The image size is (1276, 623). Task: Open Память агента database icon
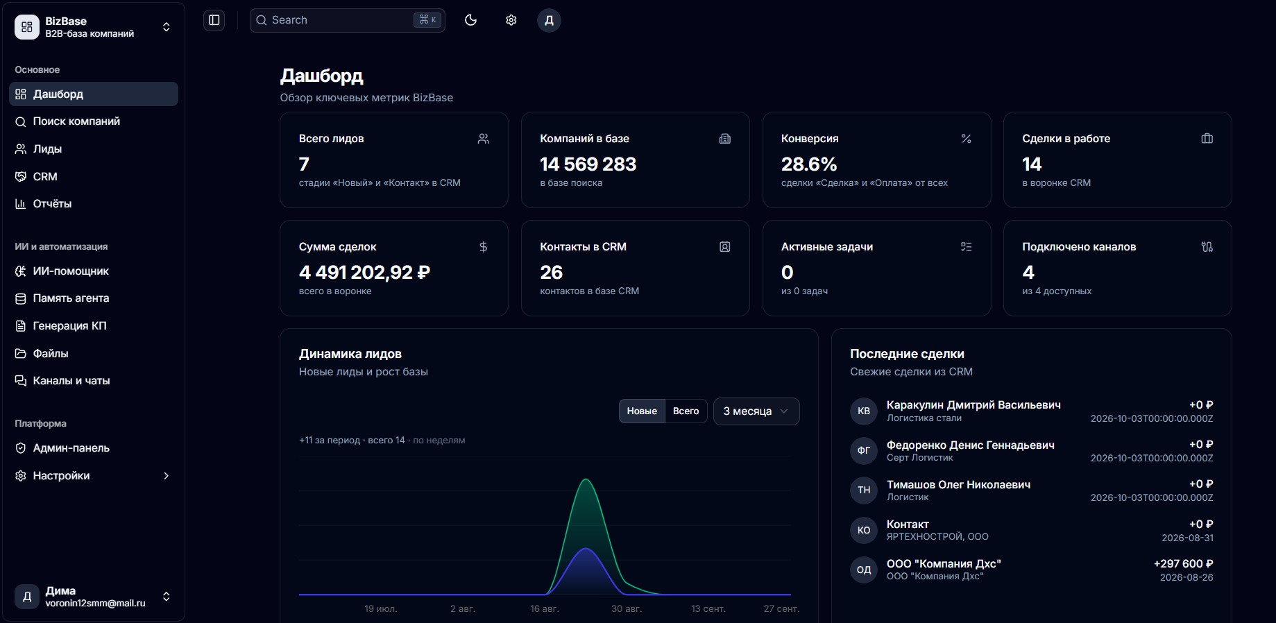click(21, 298)
